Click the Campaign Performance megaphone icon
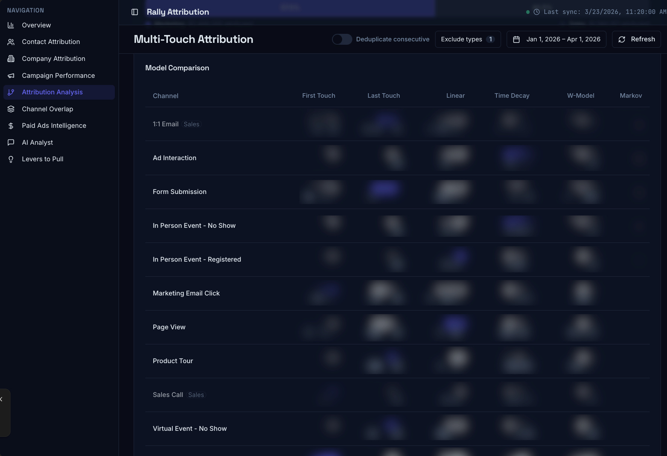The image size is (667, 456). (11, 76)
